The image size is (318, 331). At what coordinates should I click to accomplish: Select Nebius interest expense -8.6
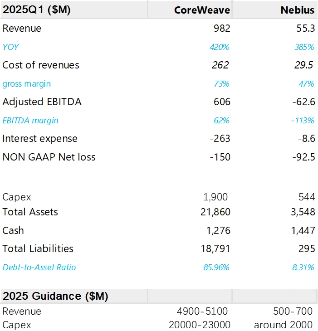pos(307,139)
